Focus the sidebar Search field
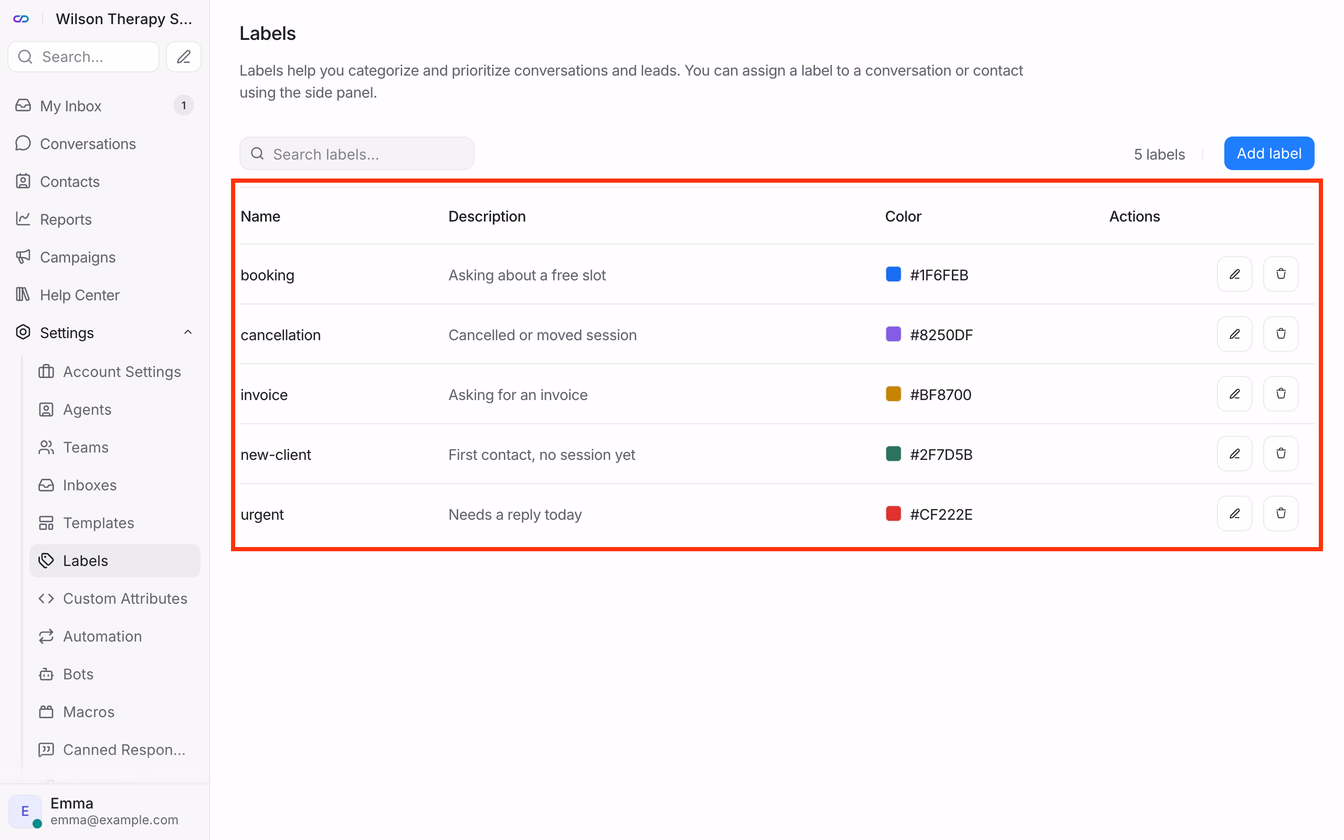Screen dimensions: 1344x840 pyautogui.click(x=83, y=57)
